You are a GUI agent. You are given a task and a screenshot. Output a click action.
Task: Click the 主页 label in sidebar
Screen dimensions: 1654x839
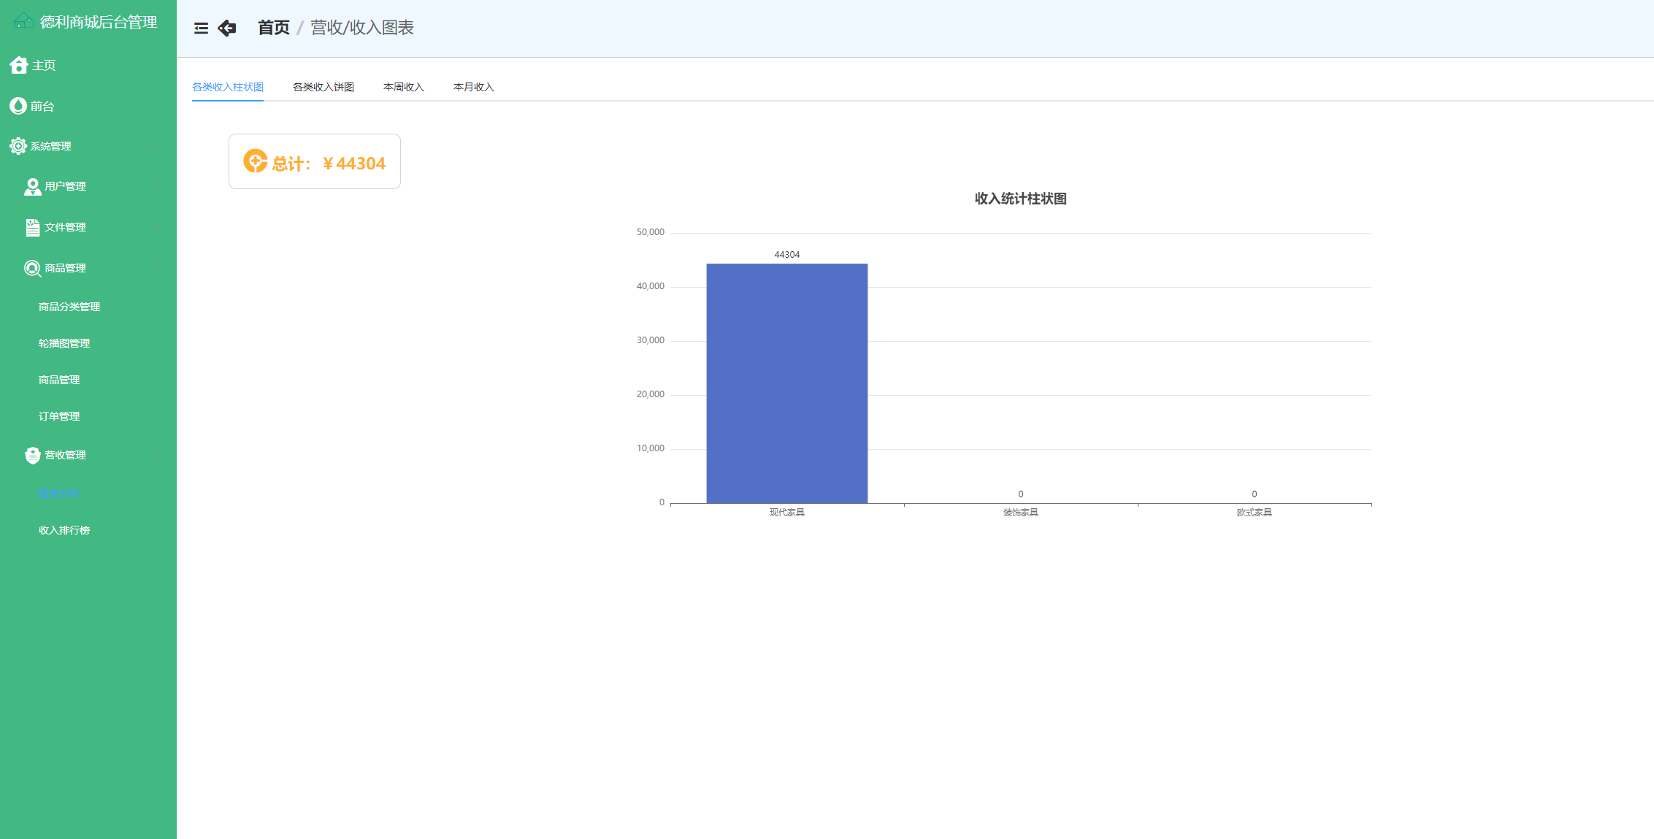44,65
